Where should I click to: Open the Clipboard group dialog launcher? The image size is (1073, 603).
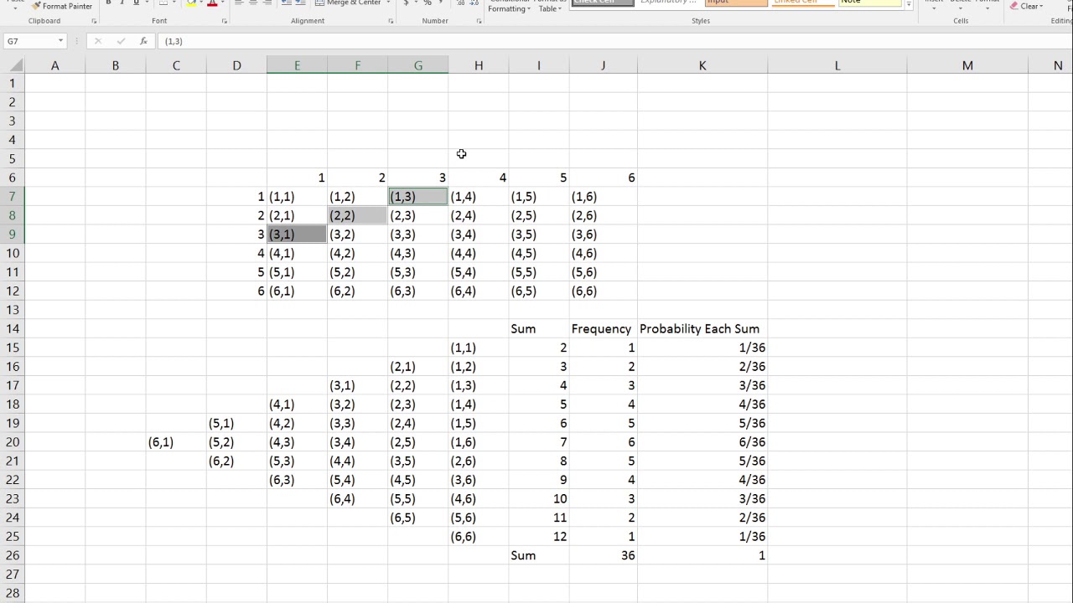(x=94, y=21)
